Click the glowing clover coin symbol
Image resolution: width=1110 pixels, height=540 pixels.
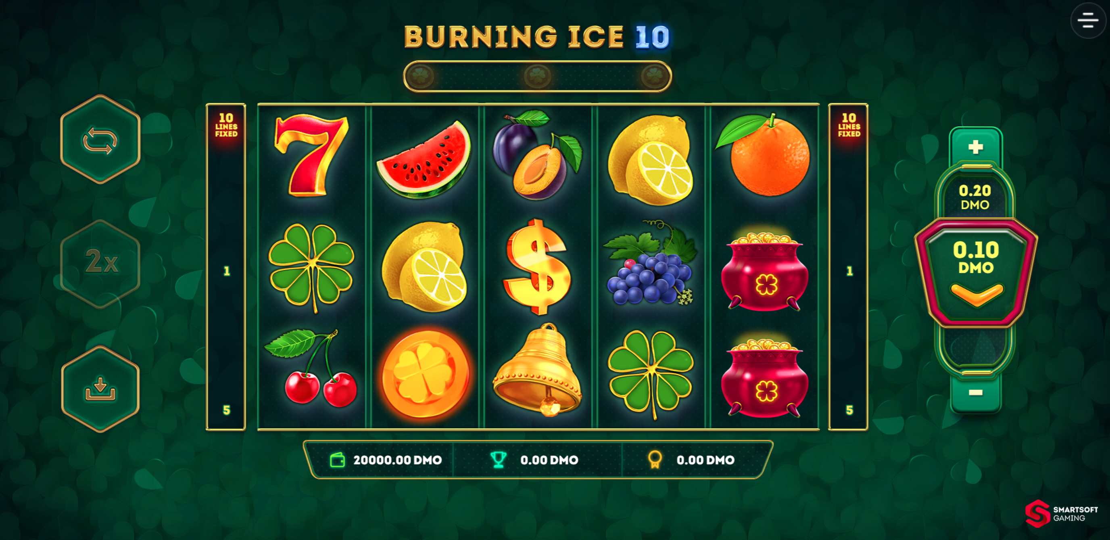pyautogui.click(x=424, y=373)
